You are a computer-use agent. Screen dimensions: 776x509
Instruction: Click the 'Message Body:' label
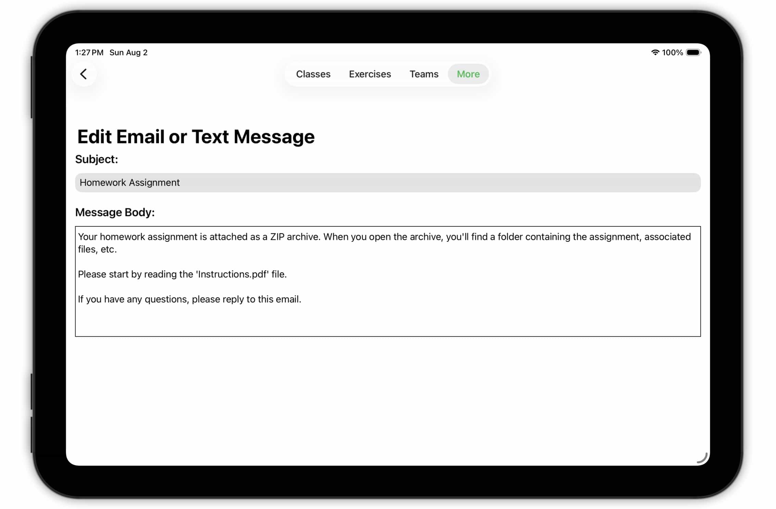click(x=115, y=212)
